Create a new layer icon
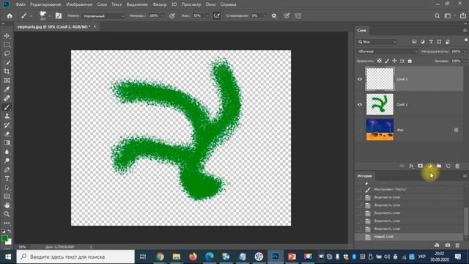This screenshot has height=264, width=469. coord(448,166)
